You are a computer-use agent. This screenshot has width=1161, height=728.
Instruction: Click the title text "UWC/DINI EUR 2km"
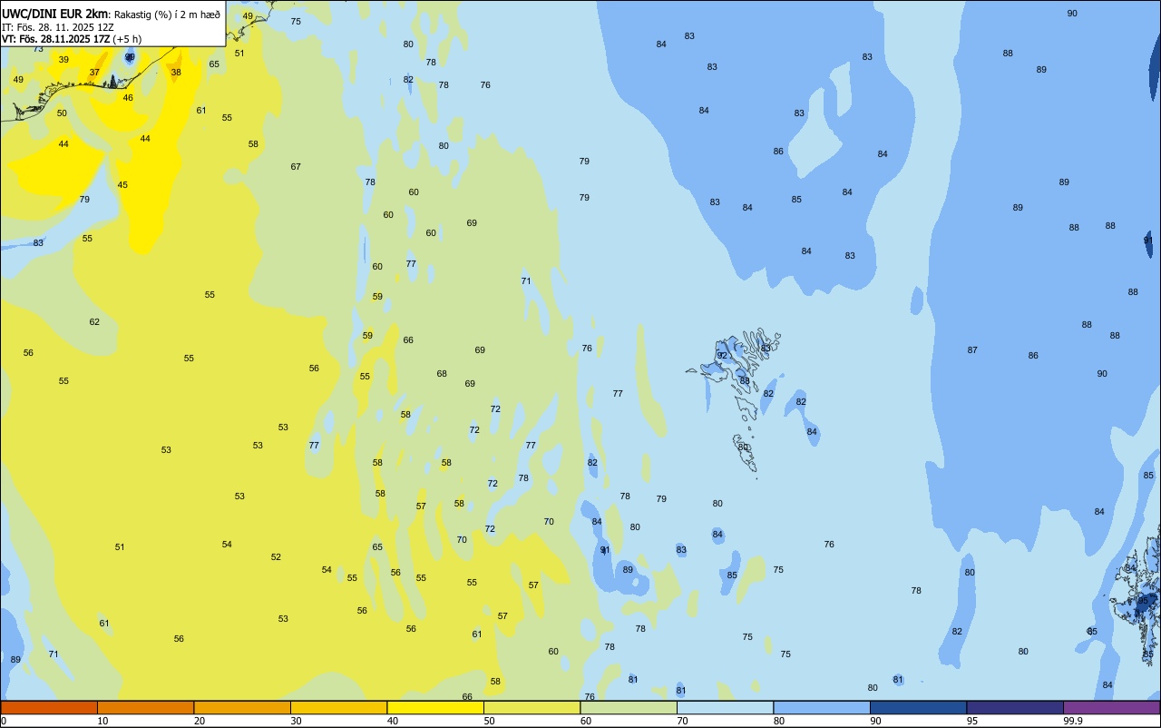click(55, 14)
